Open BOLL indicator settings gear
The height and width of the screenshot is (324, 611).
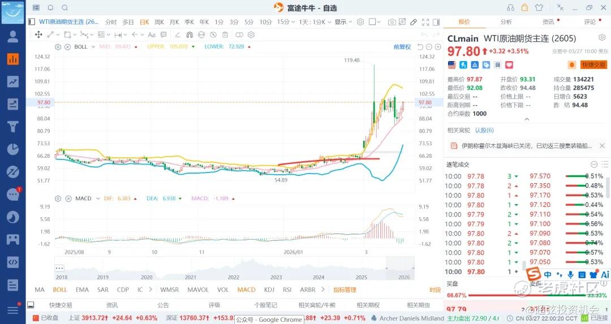tap(58, 47)
